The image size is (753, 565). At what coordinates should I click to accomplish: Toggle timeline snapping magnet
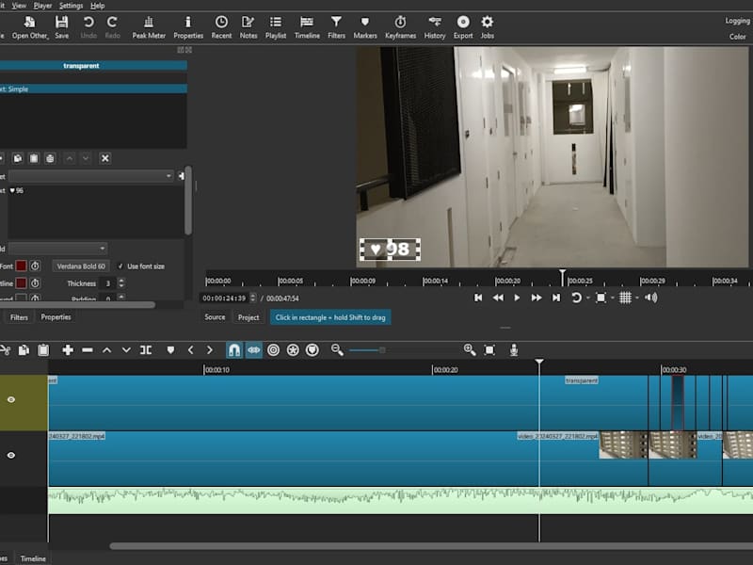pos(234,349)
